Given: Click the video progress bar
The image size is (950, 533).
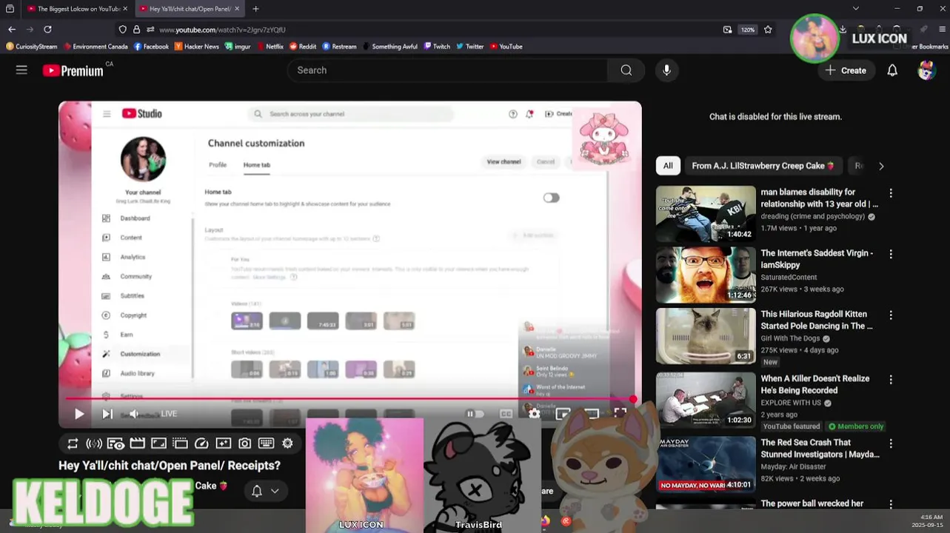Looking at the screenshot, I should pyautogui.click(x=349, y=399).
